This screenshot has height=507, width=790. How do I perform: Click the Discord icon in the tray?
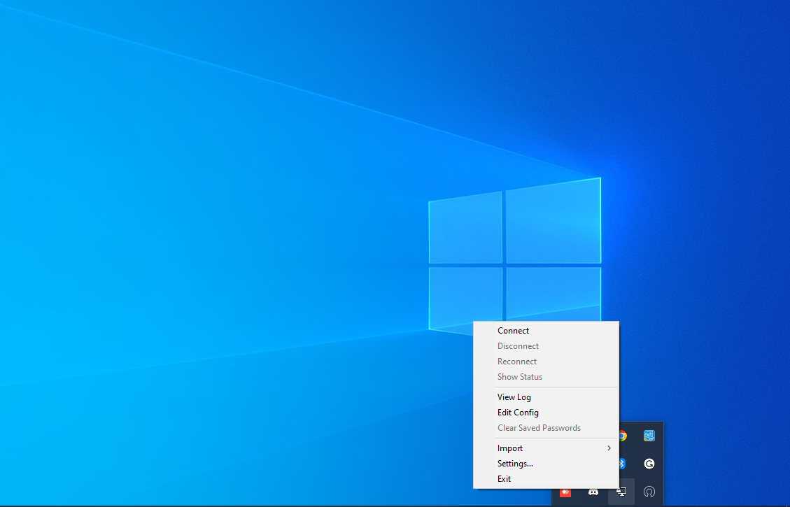pyautogui.click(x=593, y=492)
